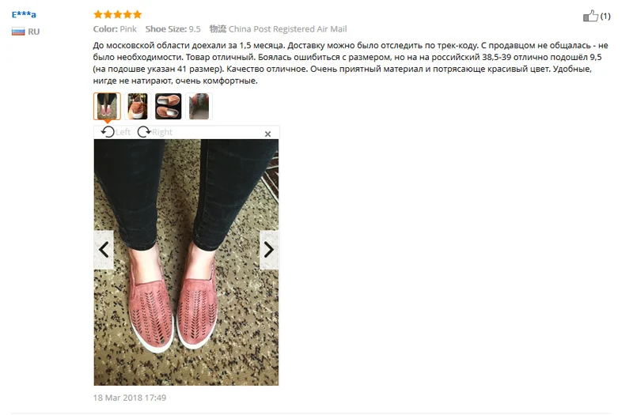Viewport: 633px width, 415px height.
Task: Rotate the photo left with the counterclockwise icon
Action: (108, 132)
